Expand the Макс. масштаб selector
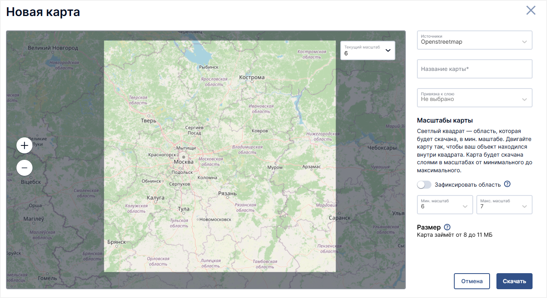Image resolution: width=547 pixels, height=298 pixels. point(504,205)
